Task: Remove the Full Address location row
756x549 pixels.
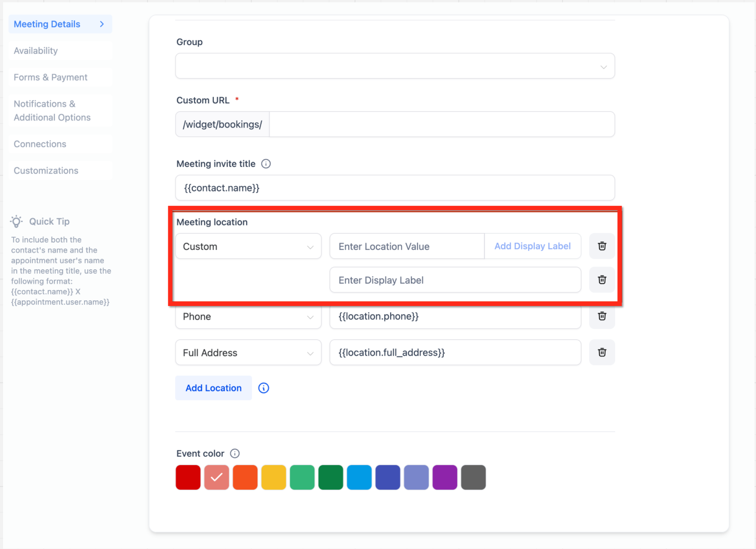Action: (602, 352)
